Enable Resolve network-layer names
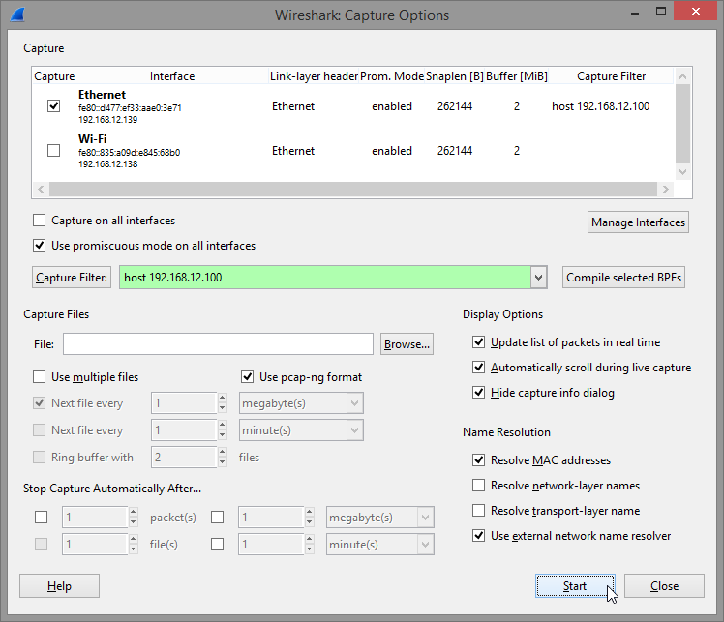Screen dimensions: 724x622 point(478,485)
